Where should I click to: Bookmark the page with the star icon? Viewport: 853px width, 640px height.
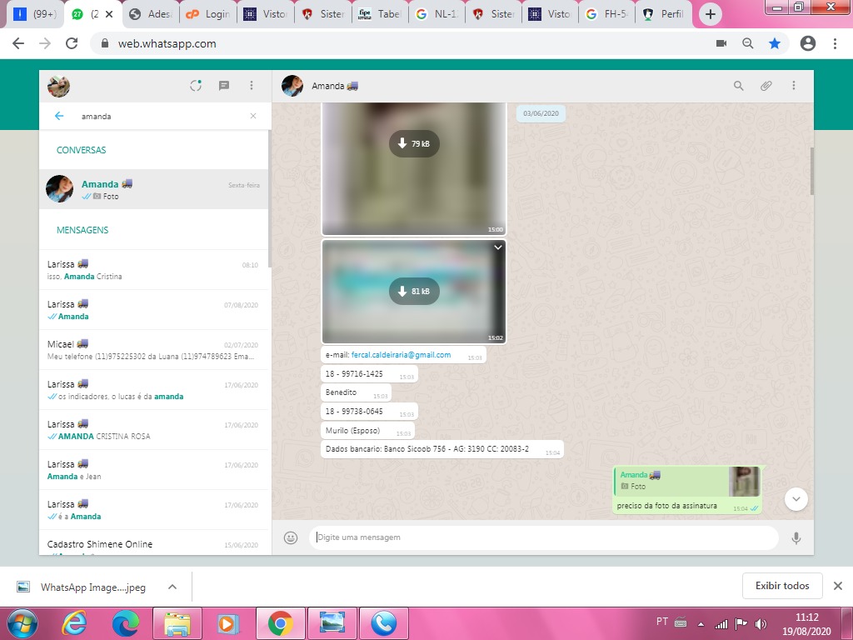(x=775, y=43)
